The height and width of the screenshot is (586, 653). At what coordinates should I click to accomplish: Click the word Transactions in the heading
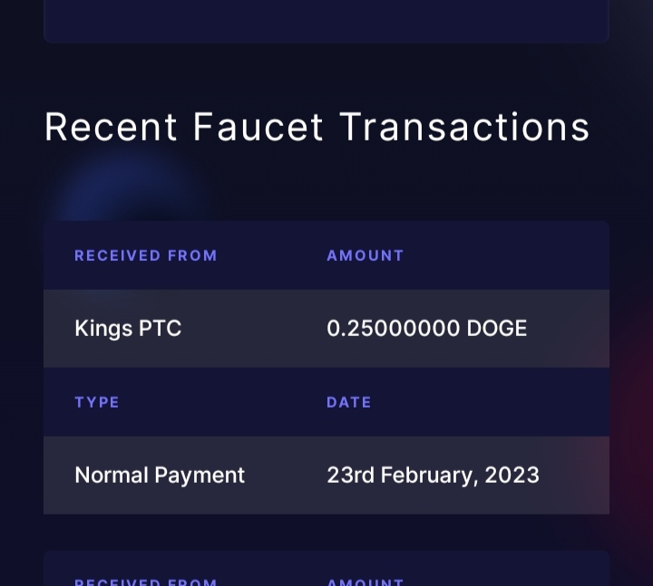click(x=464, y=128)
